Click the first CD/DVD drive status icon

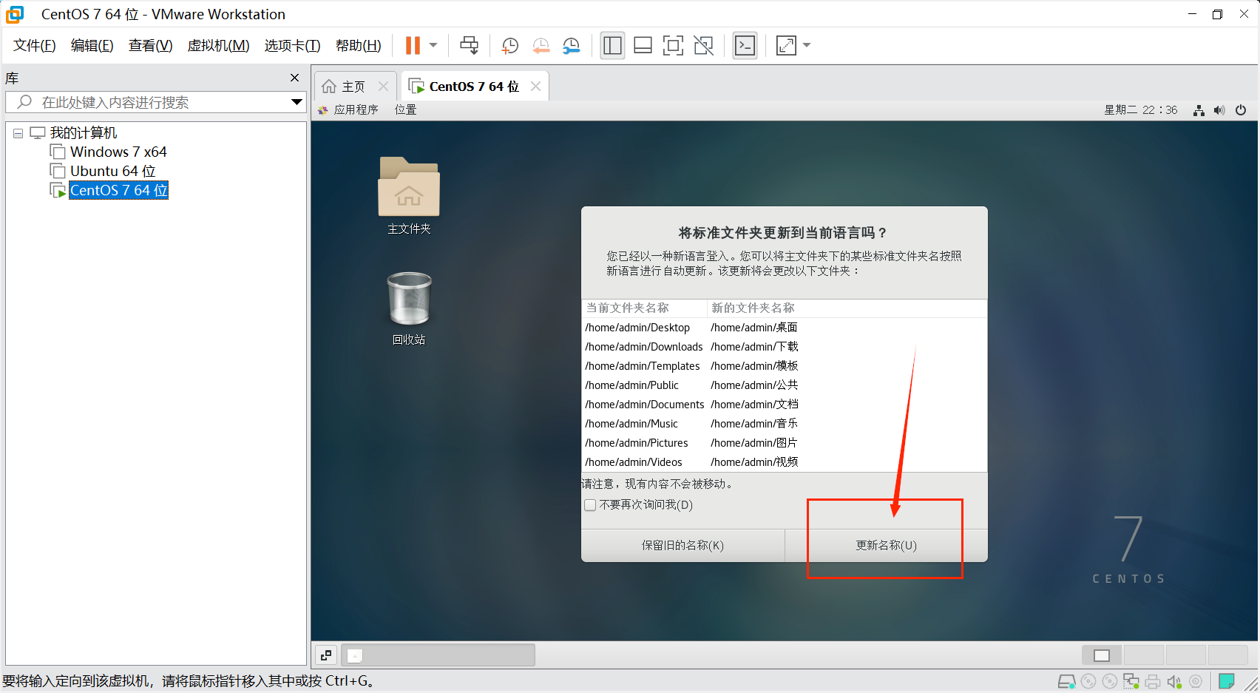[x=1088, y=681]
